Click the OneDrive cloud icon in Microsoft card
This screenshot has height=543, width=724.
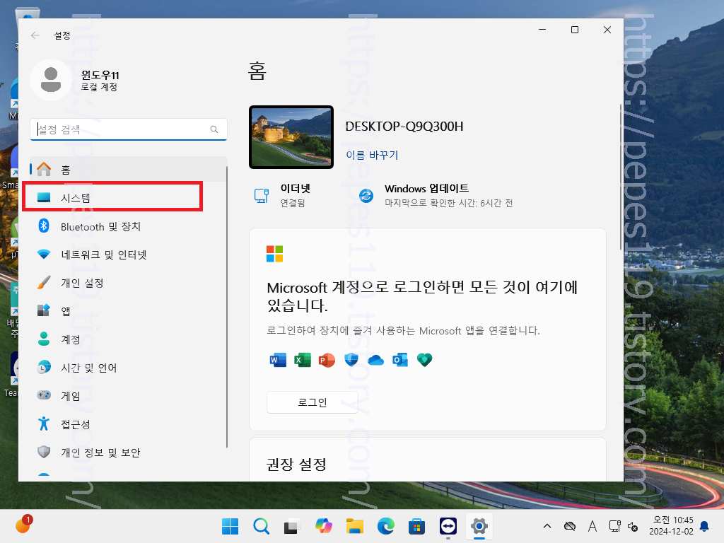[376, 360]
